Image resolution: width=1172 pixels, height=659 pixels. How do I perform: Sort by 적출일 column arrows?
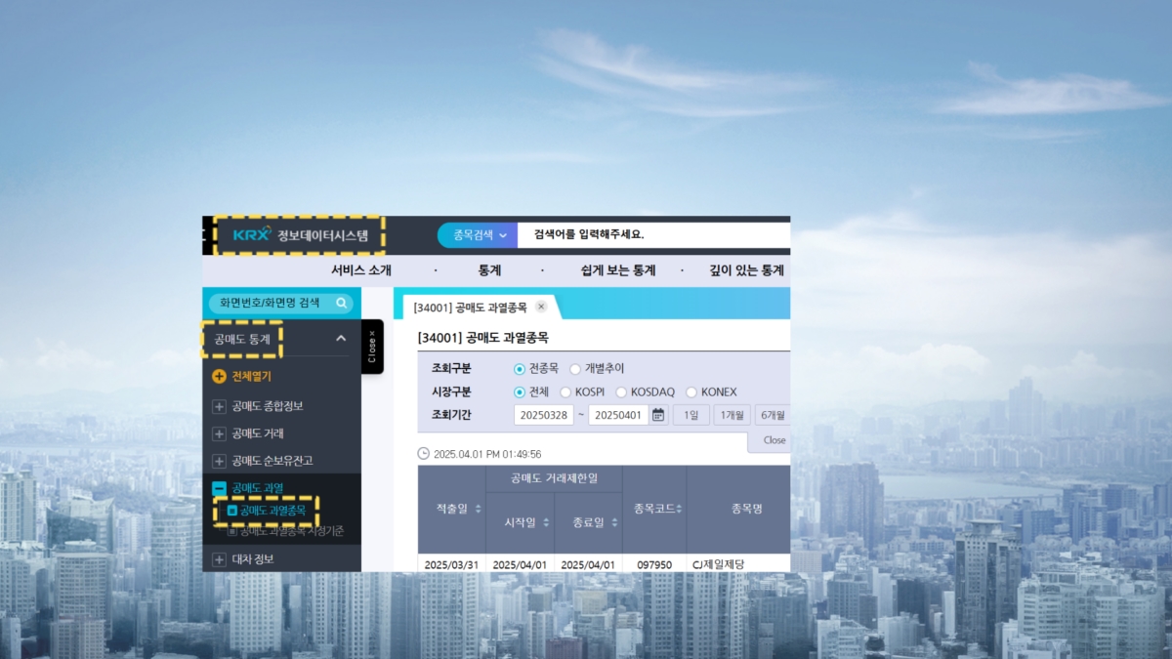pos(478,509)
